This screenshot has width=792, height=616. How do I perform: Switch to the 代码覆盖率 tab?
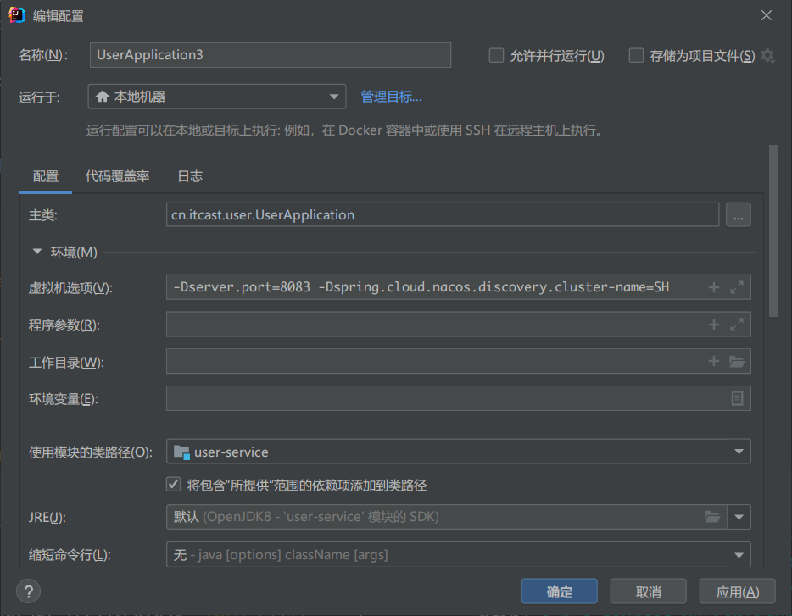point(117,177)
